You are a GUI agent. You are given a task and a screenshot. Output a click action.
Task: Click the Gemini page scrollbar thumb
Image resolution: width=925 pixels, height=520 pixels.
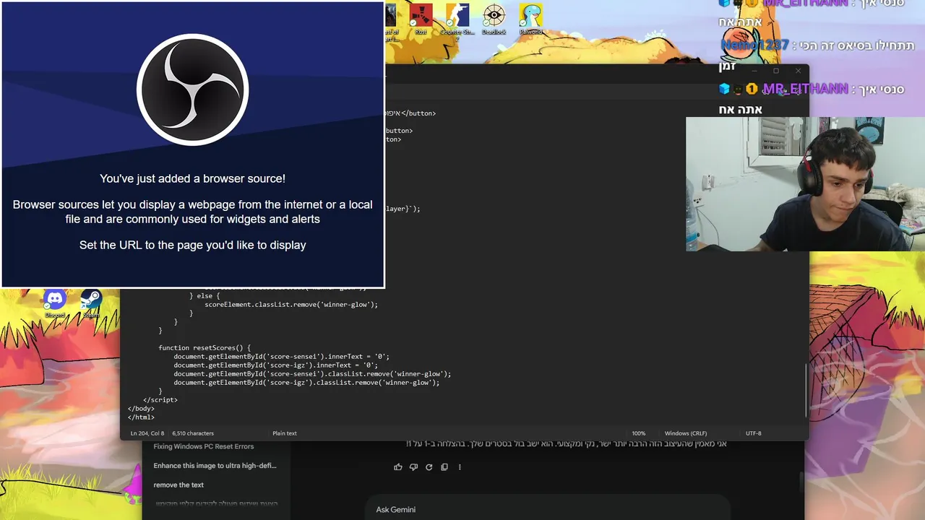801,481
